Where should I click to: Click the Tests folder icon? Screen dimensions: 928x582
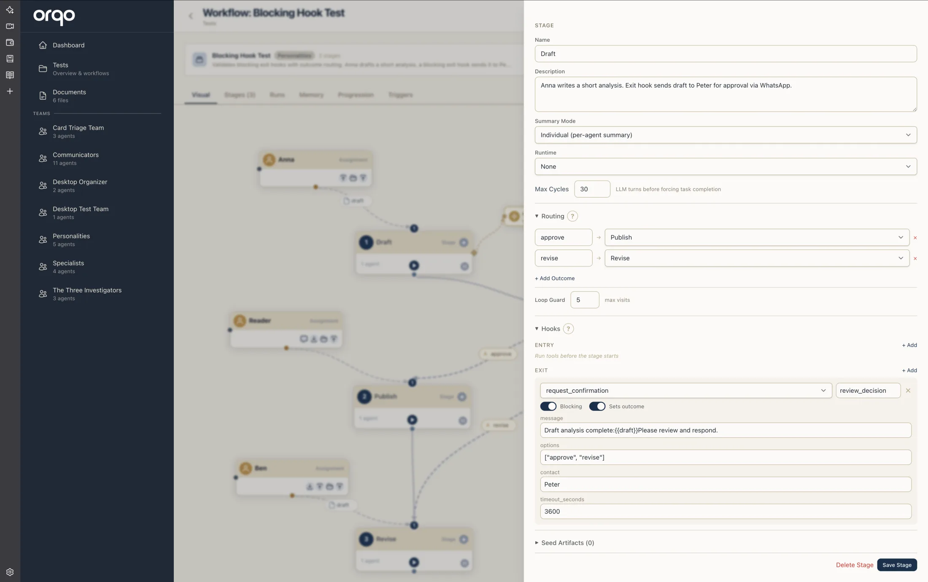[x=43, y=69]
